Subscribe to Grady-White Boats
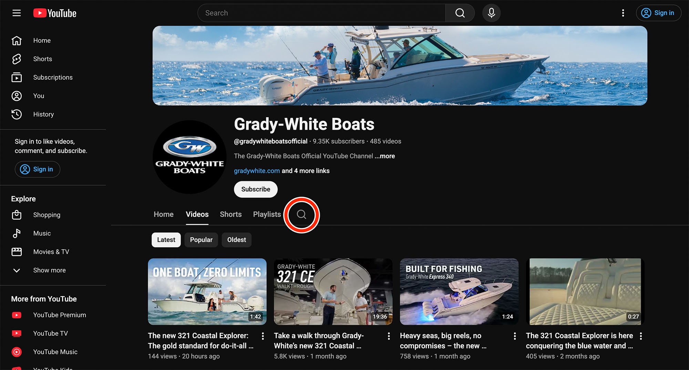The height and width of the screenshot is (370, 689). tap(256, 189)
